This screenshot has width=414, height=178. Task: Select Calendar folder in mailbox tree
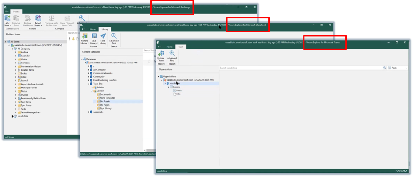[x=25, y=56]
